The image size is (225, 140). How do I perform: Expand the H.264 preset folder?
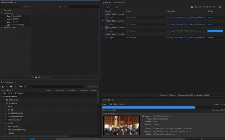click(x=5, y=123)
